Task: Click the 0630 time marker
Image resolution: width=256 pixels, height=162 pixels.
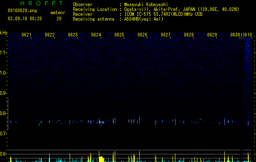Action: (235, 35)
